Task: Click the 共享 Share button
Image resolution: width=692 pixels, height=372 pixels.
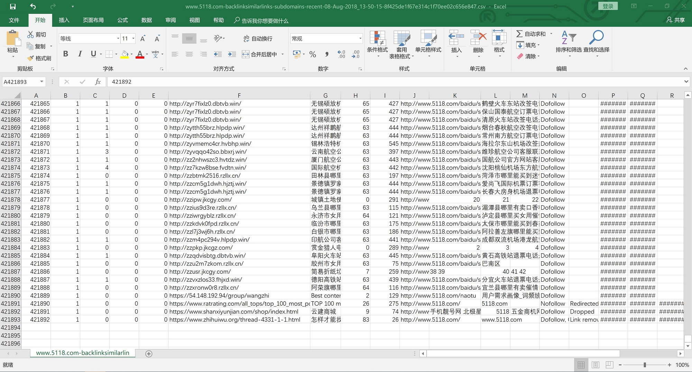Action: point(676,20)
